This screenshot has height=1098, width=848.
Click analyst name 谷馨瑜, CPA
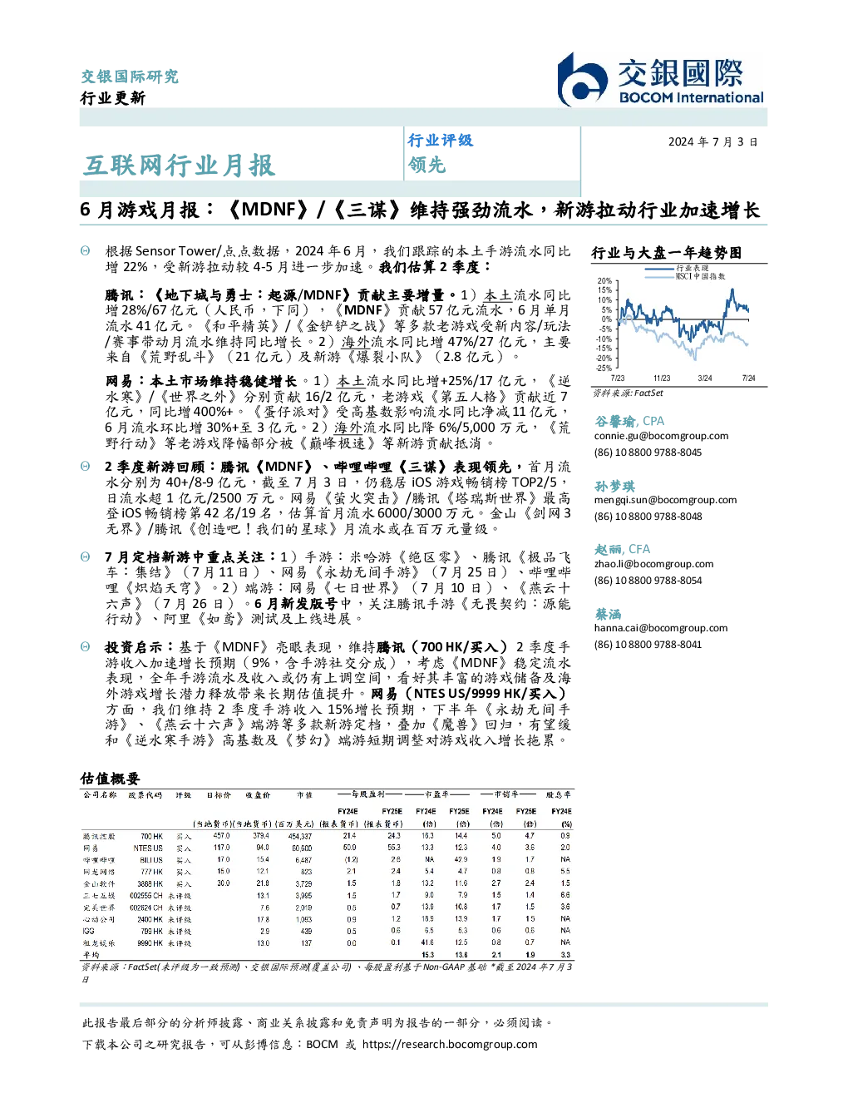629,421
